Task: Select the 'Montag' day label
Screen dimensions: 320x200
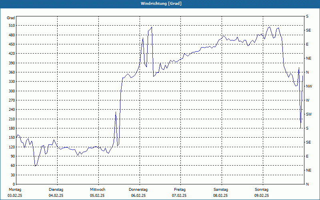Action: click(x=15, y=190)
